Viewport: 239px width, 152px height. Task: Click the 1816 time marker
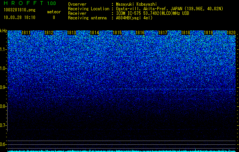coord(140,33)
